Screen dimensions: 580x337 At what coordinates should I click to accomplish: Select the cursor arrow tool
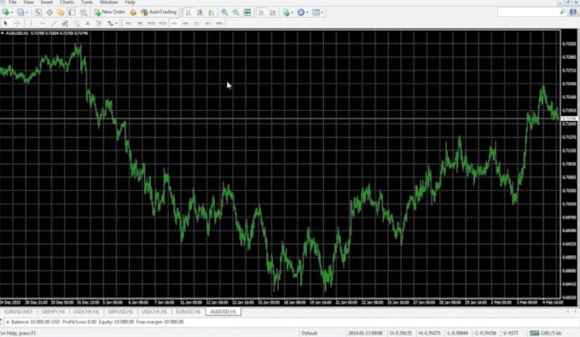tap(6, 23)
